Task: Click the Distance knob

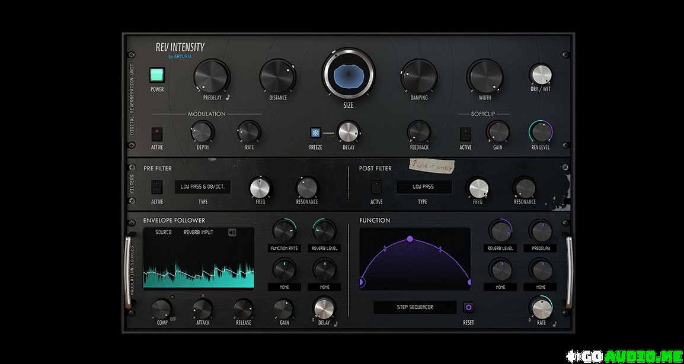Action: [x=278, y=76]
